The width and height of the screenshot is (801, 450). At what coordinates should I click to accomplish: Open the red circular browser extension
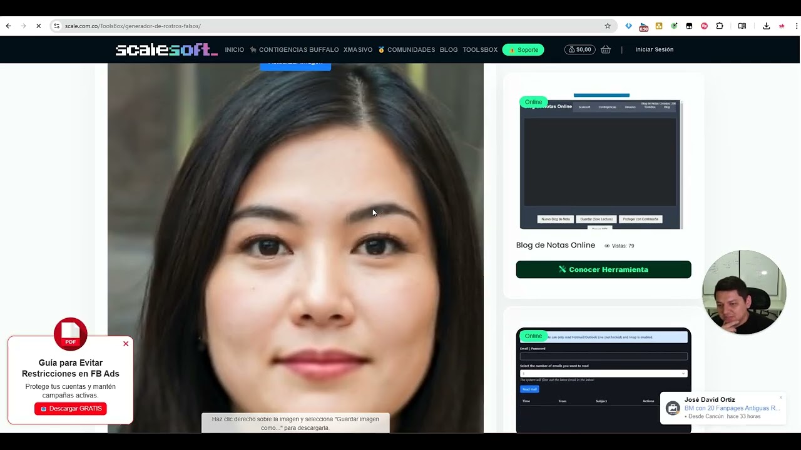pyautogui.click(x=704, y=26)
